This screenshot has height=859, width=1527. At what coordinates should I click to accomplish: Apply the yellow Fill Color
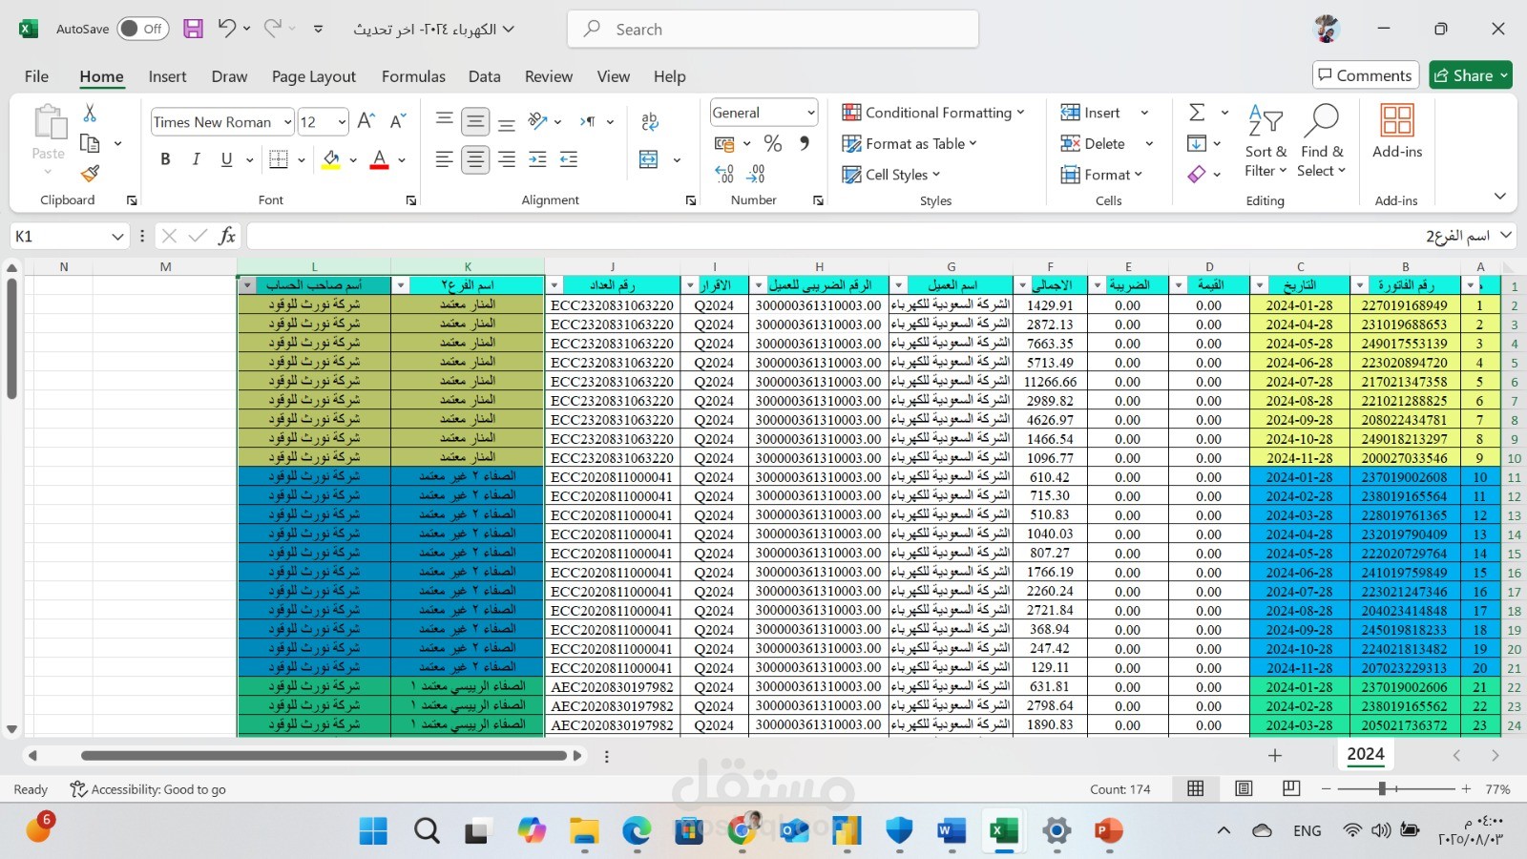pos(330,159)
